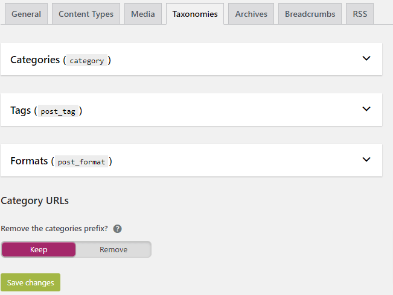The height and width of the screenshot is (295, 393).
Task: Click the post_tag code label
Action: click(58, 111)
